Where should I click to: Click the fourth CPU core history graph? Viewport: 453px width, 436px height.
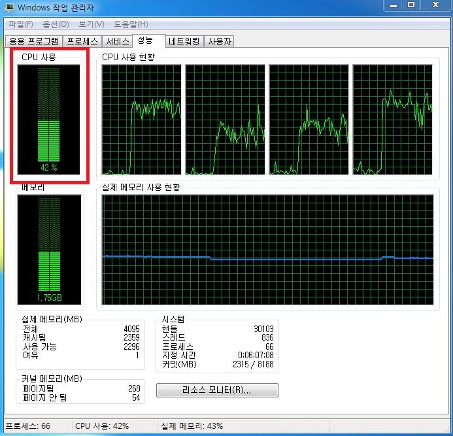(x=393, y=120)
